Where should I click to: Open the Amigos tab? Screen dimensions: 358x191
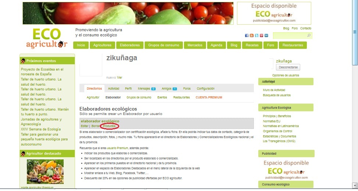169,89
